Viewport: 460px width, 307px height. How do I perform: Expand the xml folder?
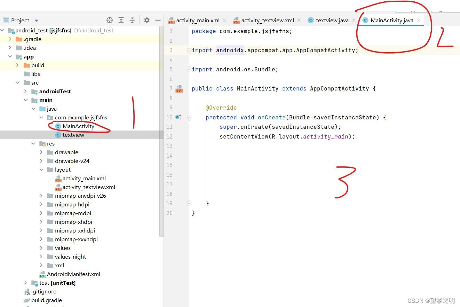point(41,266)
